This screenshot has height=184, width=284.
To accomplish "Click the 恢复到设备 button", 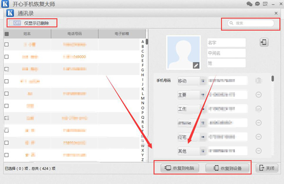I will coord(227,168).
